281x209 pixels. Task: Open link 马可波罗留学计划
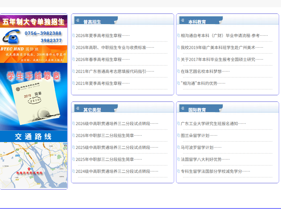coord(201,147)
